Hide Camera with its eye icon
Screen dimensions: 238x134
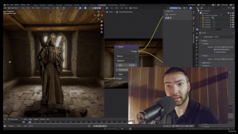[x=231, y=18]
